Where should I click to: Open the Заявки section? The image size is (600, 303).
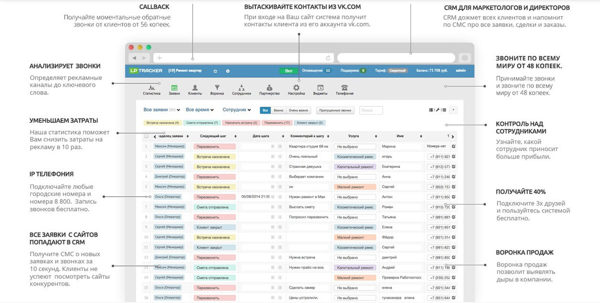[x=174, y=90]
